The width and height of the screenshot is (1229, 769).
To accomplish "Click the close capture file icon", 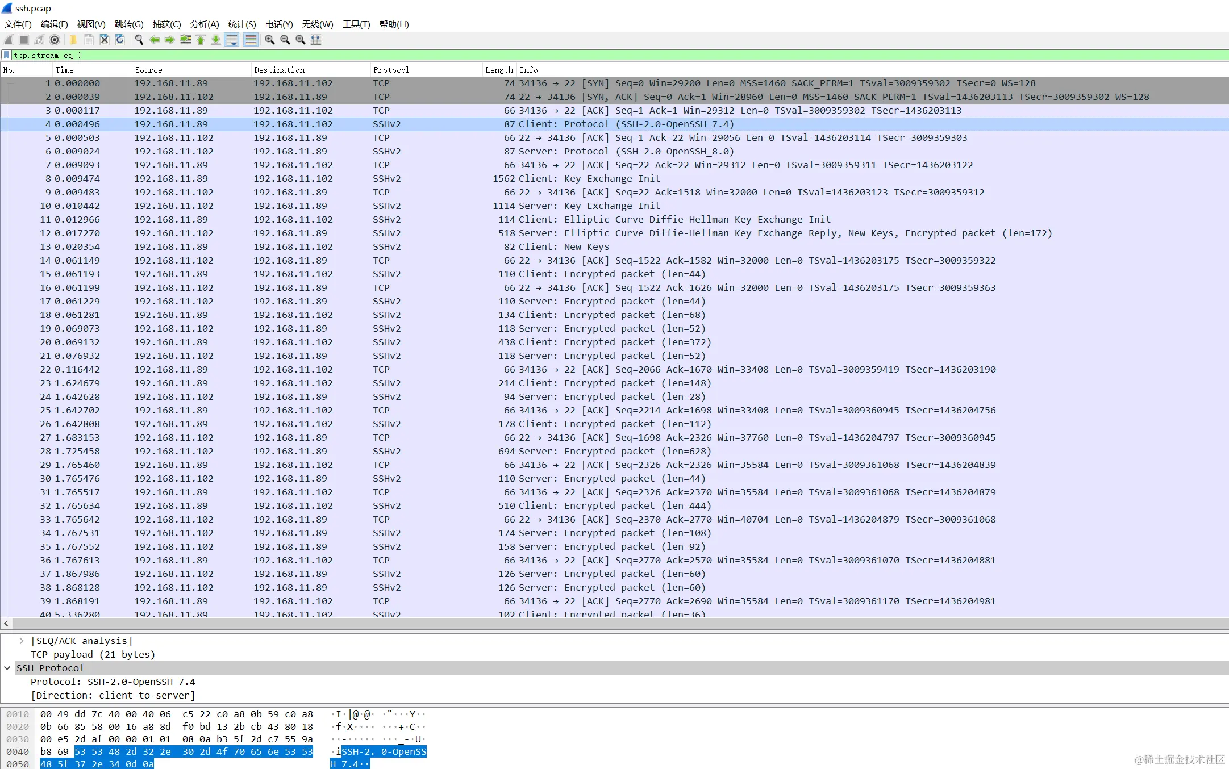I will point(105,40).
